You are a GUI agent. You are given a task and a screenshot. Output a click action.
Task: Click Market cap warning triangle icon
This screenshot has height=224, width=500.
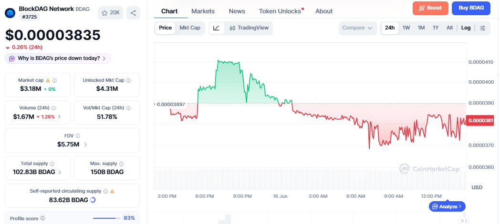48,80
